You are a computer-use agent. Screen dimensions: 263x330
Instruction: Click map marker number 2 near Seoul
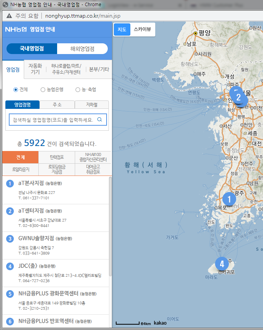click(238, 97)
